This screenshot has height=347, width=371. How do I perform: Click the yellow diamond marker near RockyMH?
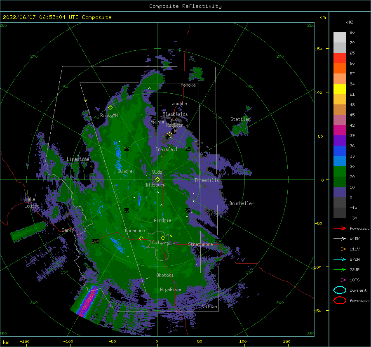[x=110, y=108]
